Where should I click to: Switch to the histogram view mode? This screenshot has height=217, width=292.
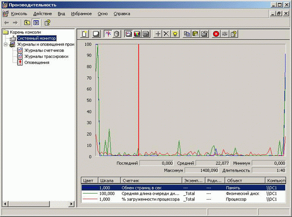(x=137, y=33)
